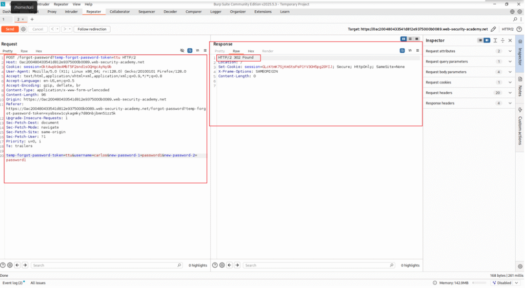
Task: Switch to the Proxy tool tab
Action: pyautogui.click(x=52, y=12)
